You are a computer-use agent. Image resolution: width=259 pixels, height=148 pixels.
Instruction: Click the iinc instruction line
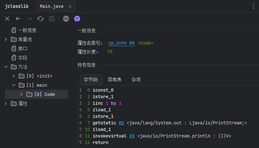pos(107,103)
